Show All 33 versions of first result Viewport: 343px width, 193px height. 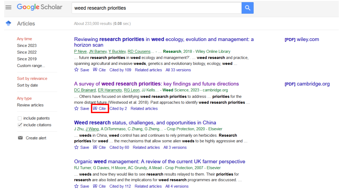click(x=178, y=70)
